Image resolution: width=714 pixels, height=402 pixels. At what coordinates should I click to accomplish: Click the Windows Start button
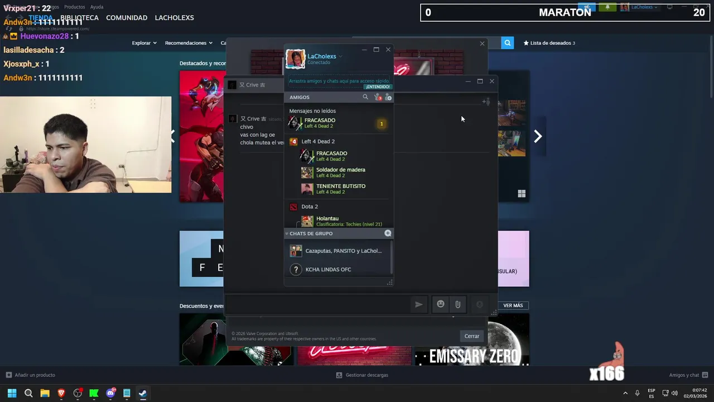pyautogui.click(x=12, y=393)
